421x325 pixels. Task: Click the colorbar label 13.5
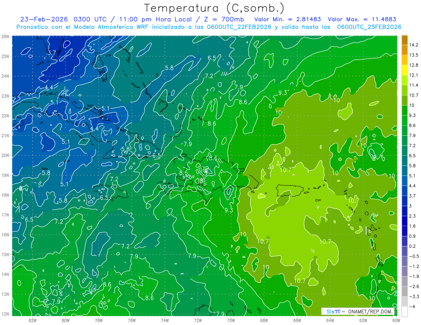(414, 55)
